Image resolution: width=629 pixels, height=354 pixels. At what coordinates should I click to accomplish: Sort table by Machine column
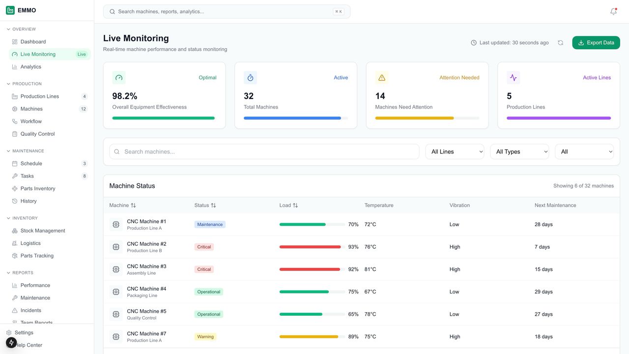pos(123,205)
